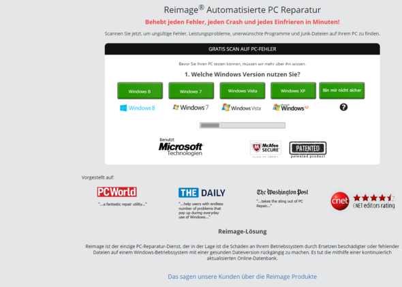The image size is (402, 287).
Task: Click the McAfee Secure badge
Action: tap(266, 149)
